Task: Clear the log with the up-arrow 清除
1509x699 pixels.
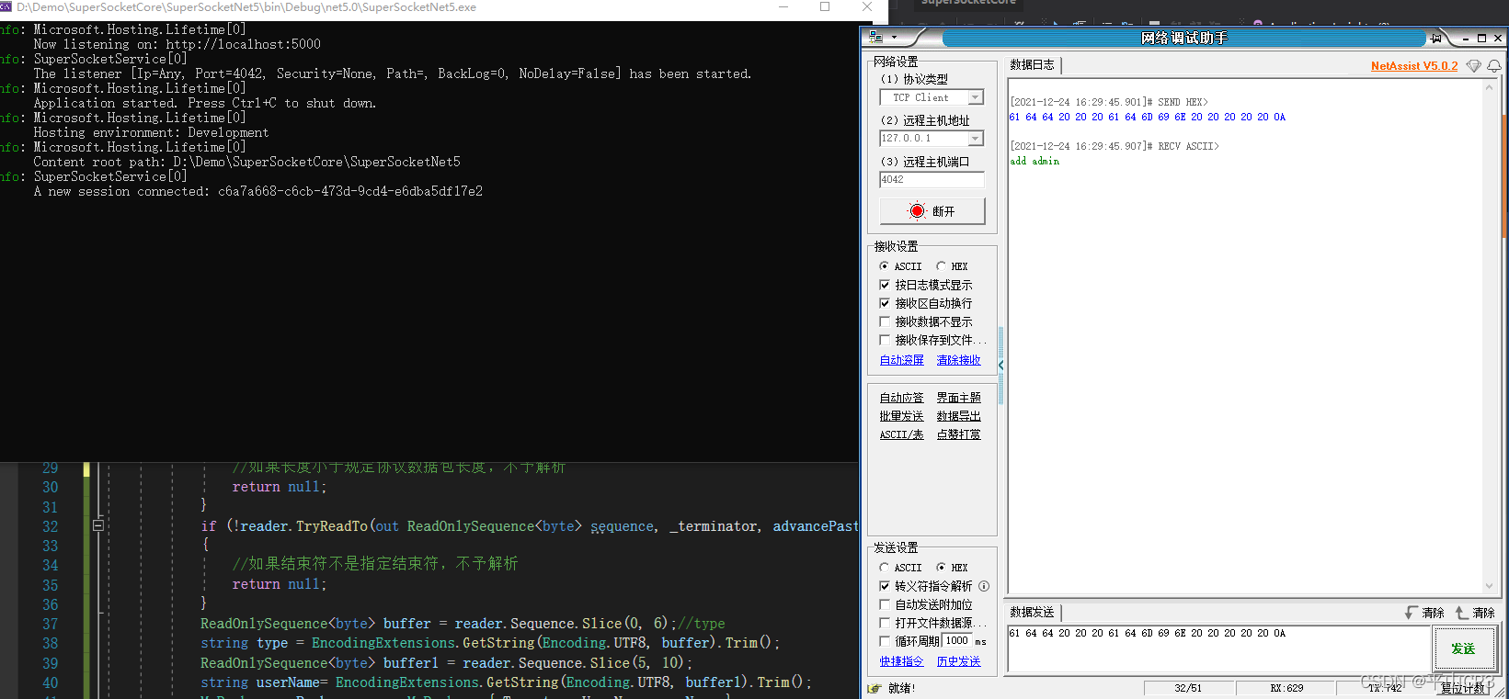Action: click(x=1475, y=613)
